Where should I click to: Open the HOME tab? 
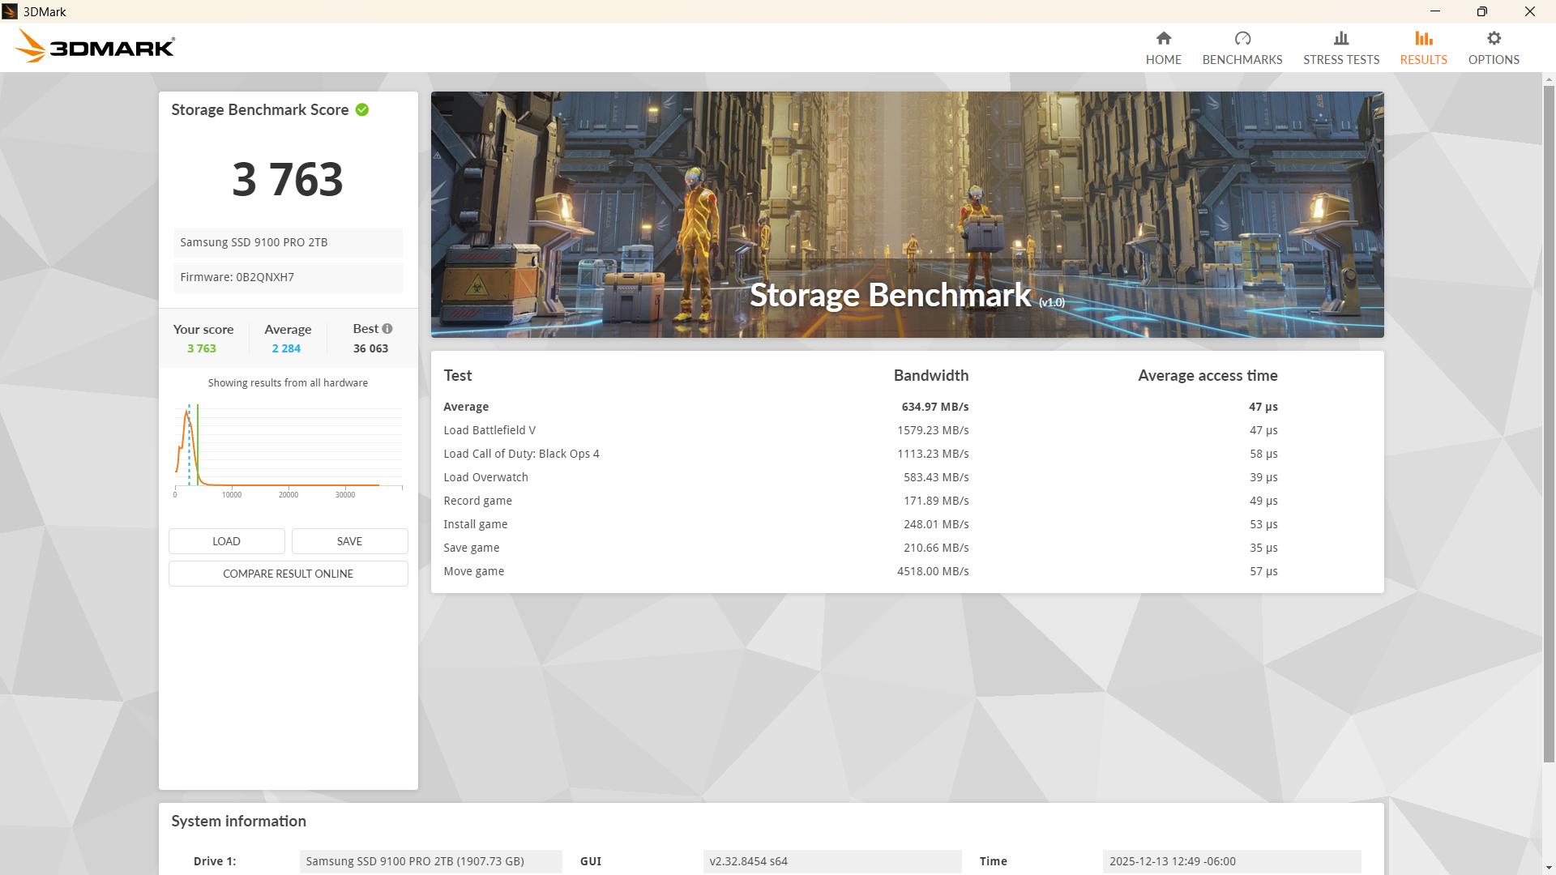pos(1163,48)
